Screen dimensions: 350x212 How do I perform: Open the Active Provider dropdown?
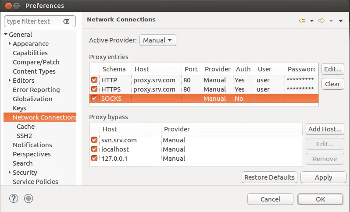(158, 40)
